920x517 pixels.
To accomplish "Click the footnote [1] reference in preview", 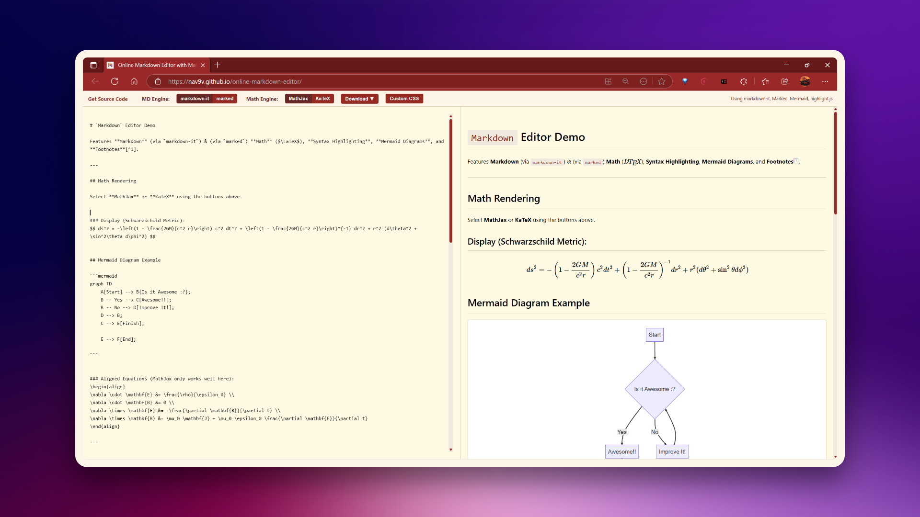I will coord(796,160).
